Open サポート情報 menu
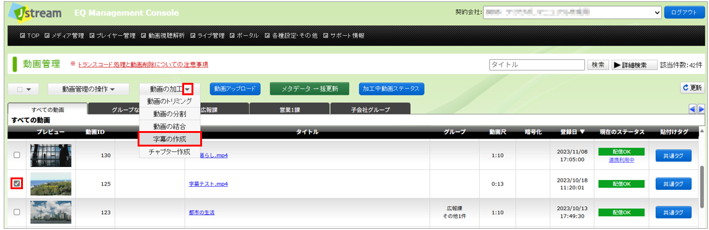The width and height of the screenshot is (709, 230). point(343,36)
